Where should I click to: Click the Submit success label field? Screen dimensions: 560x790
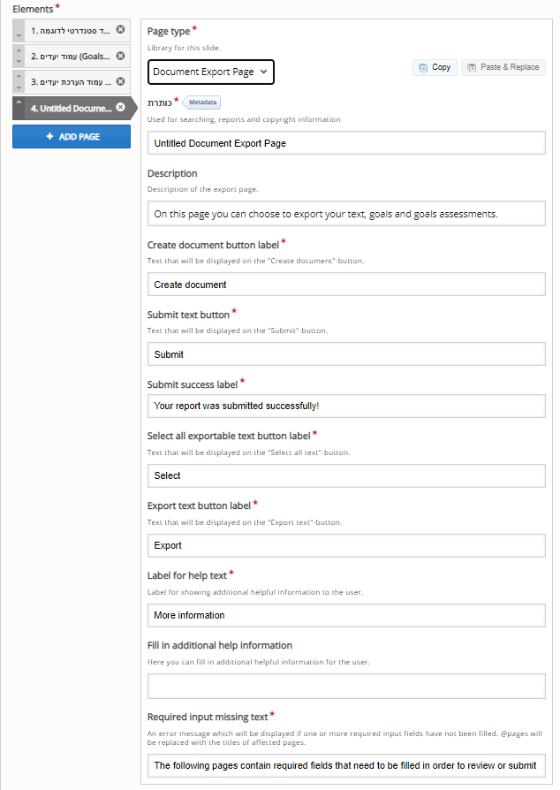[x=346, y=406]
